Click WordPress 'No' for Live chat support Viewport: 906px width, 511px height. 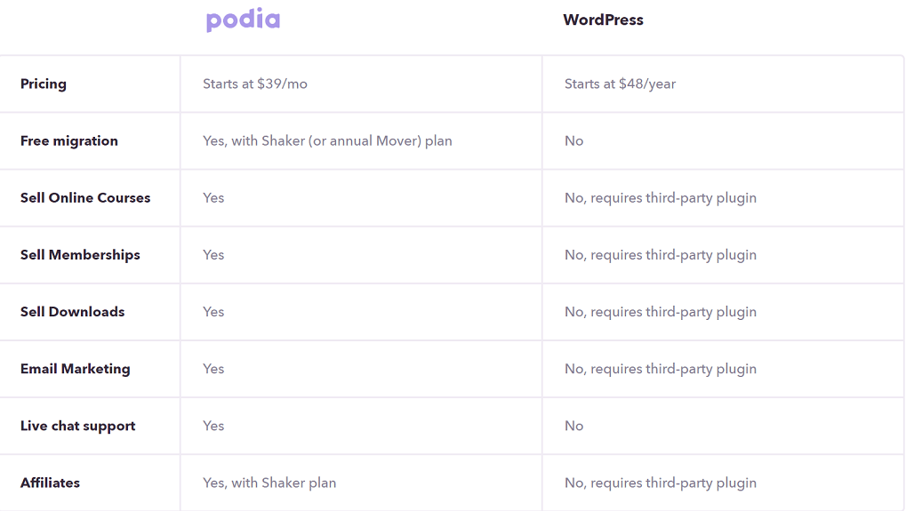coord(573,426)
